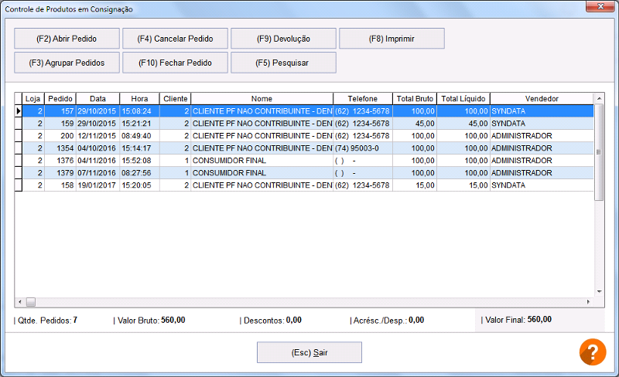619x377 pixels.
Task: Click the Nome column header
Action: coord(262,99)
